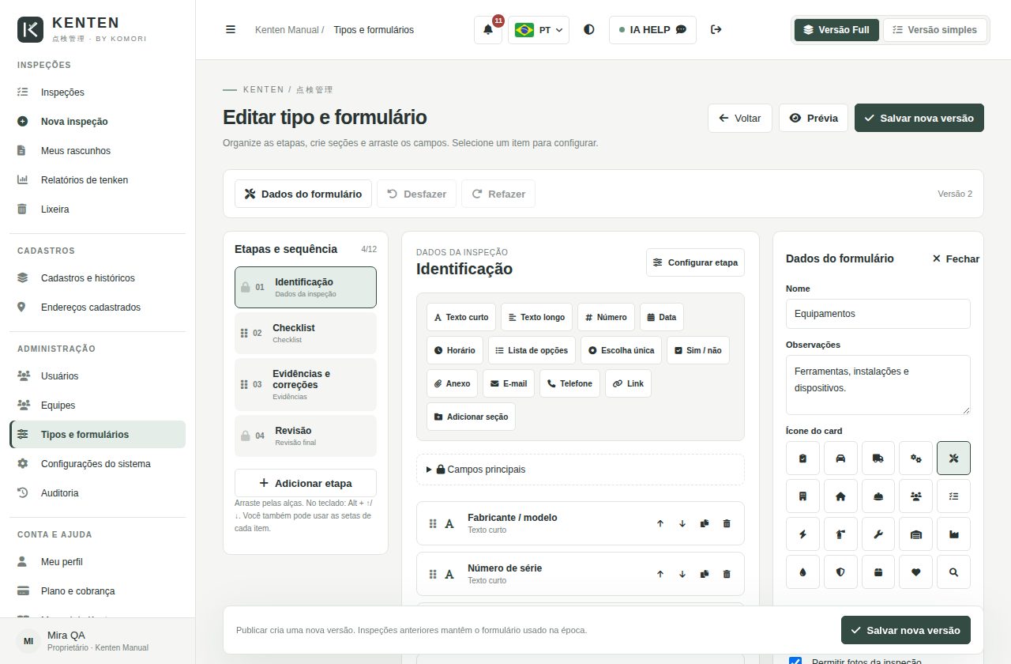Add a Texto longo field
Viewport: 1011px width, 664px height.
coord(536,317)
